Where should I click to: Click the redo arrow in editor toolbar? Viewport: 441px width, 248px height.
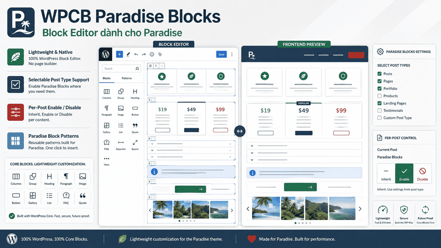(144, 54)
